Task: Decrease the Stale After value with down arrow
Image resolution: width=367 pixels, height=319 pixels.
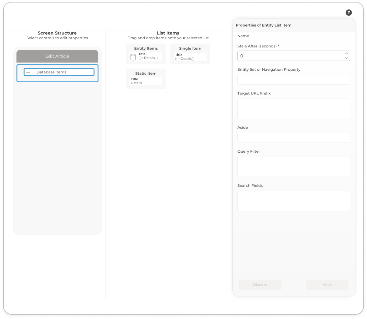Action: tap(346, 58)
